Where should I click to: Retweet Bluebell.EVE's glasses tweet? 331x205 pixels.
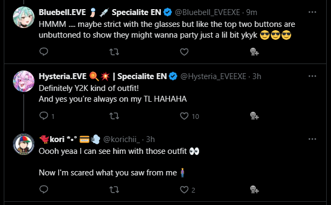114,52
